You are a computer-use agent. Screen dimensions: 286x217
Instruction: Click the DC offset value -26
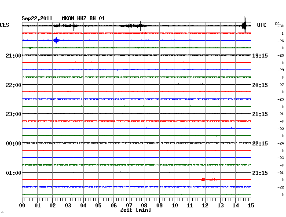[281, 41]
